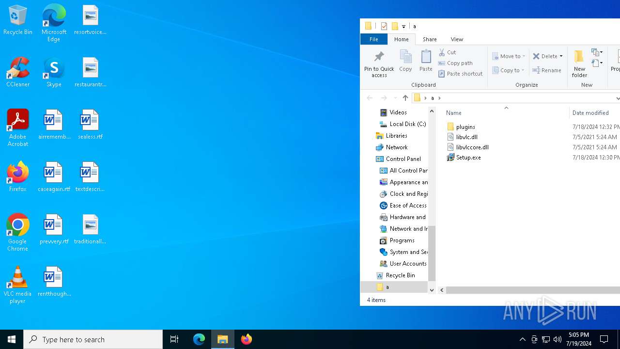Viewport: 620px width, 349px height.
Task: Select textdescri desktop document
Action: point(90,177)
